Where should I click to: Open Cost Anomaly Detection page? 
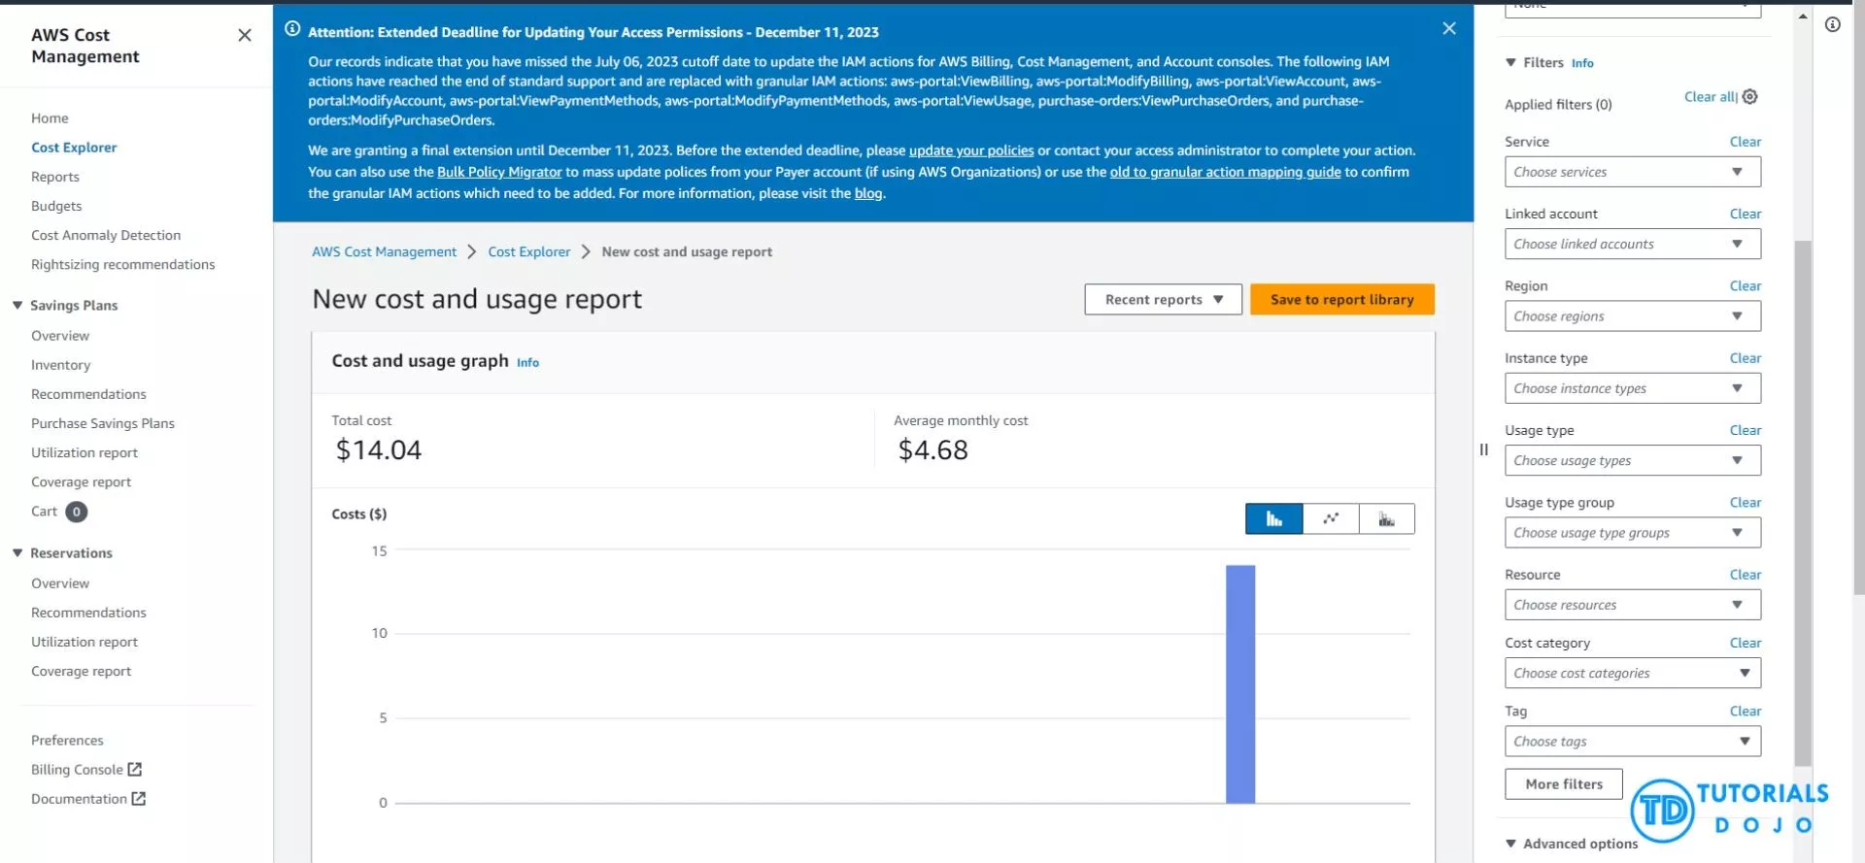click(x=106, y=235)
